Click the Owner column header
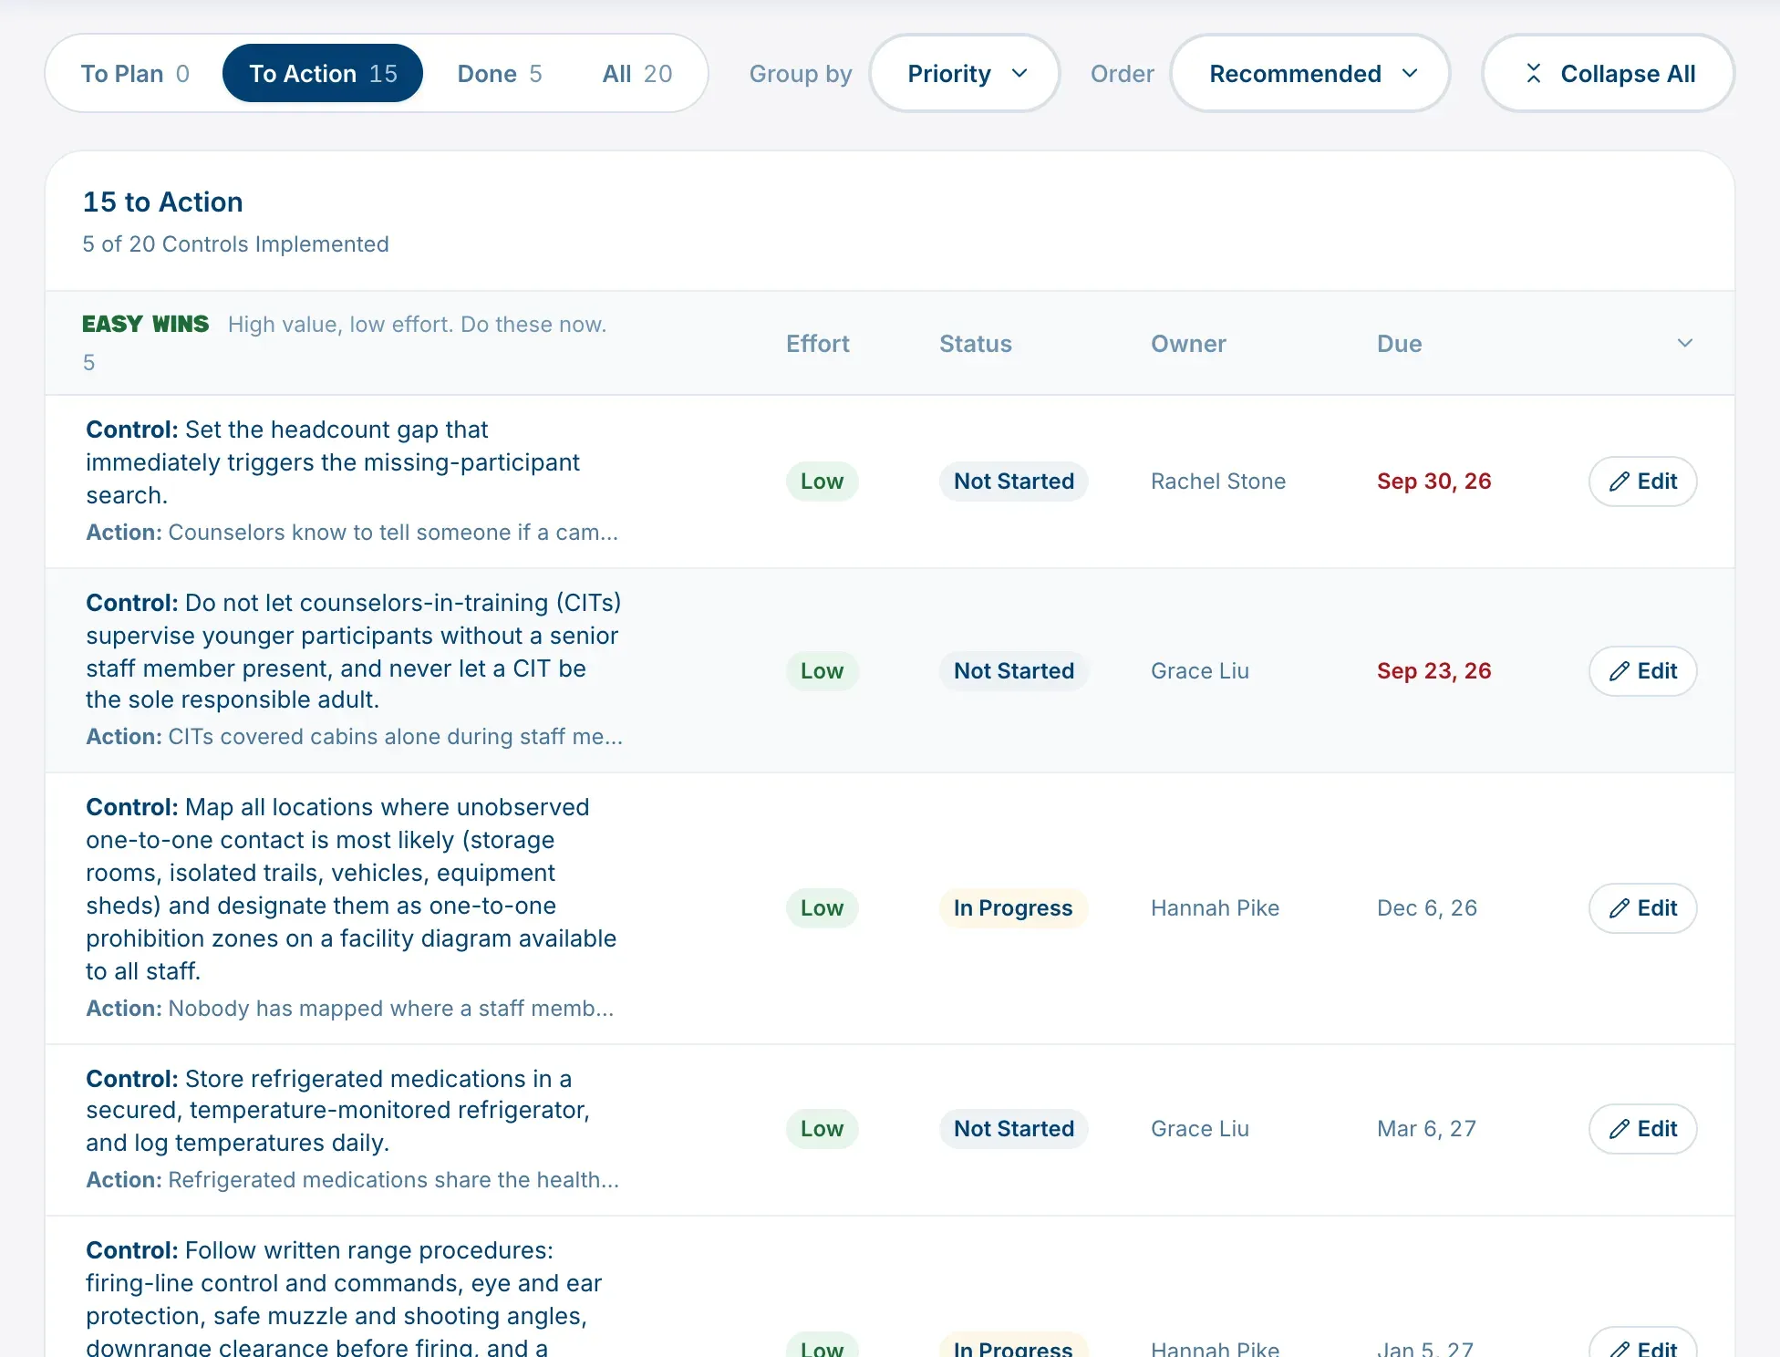Image resolution: width=1780 pixels, height=1357 pixels. [1188, 344]
